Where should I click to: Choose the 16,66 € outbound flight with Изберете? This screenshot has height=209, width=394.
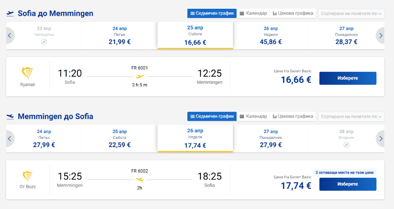click(348, 78)
